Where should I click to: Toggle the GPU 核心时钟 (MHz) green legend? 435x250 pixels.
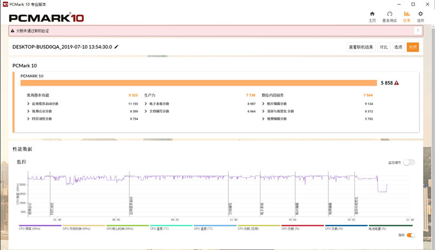[x=128, y=227]
